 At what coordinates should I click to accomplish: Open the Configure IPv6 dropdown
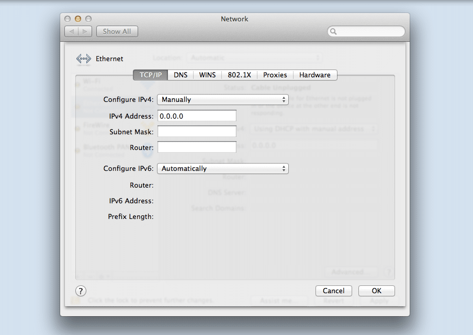coord(222,168)
